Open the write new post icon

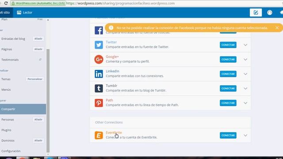256,12
